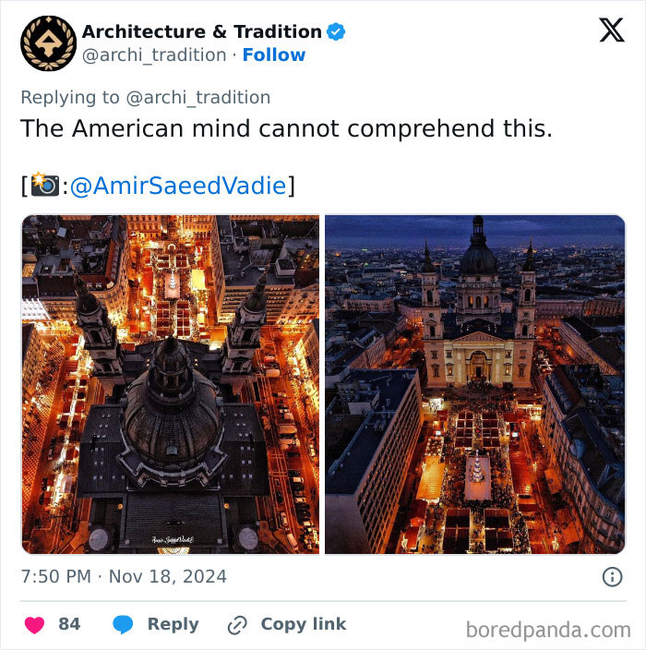Click the Reply text button
The width and height of the screenshot is (646, 650).
point(173,624)
